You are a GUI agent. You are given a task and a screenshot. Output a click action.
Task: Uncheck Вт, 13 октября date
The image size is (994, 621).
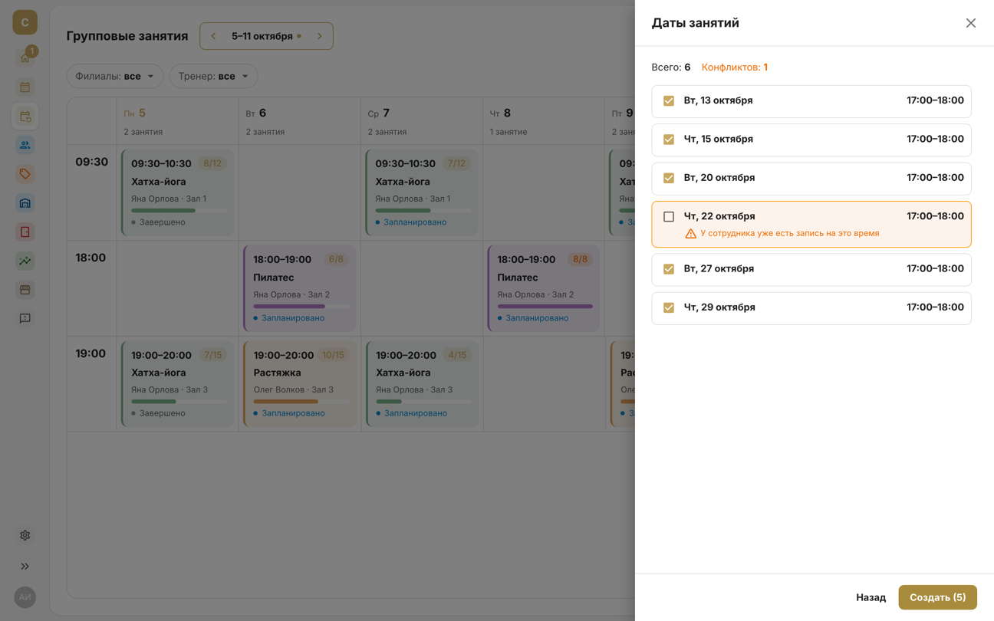pyautogui.click(x=669, y=101)
